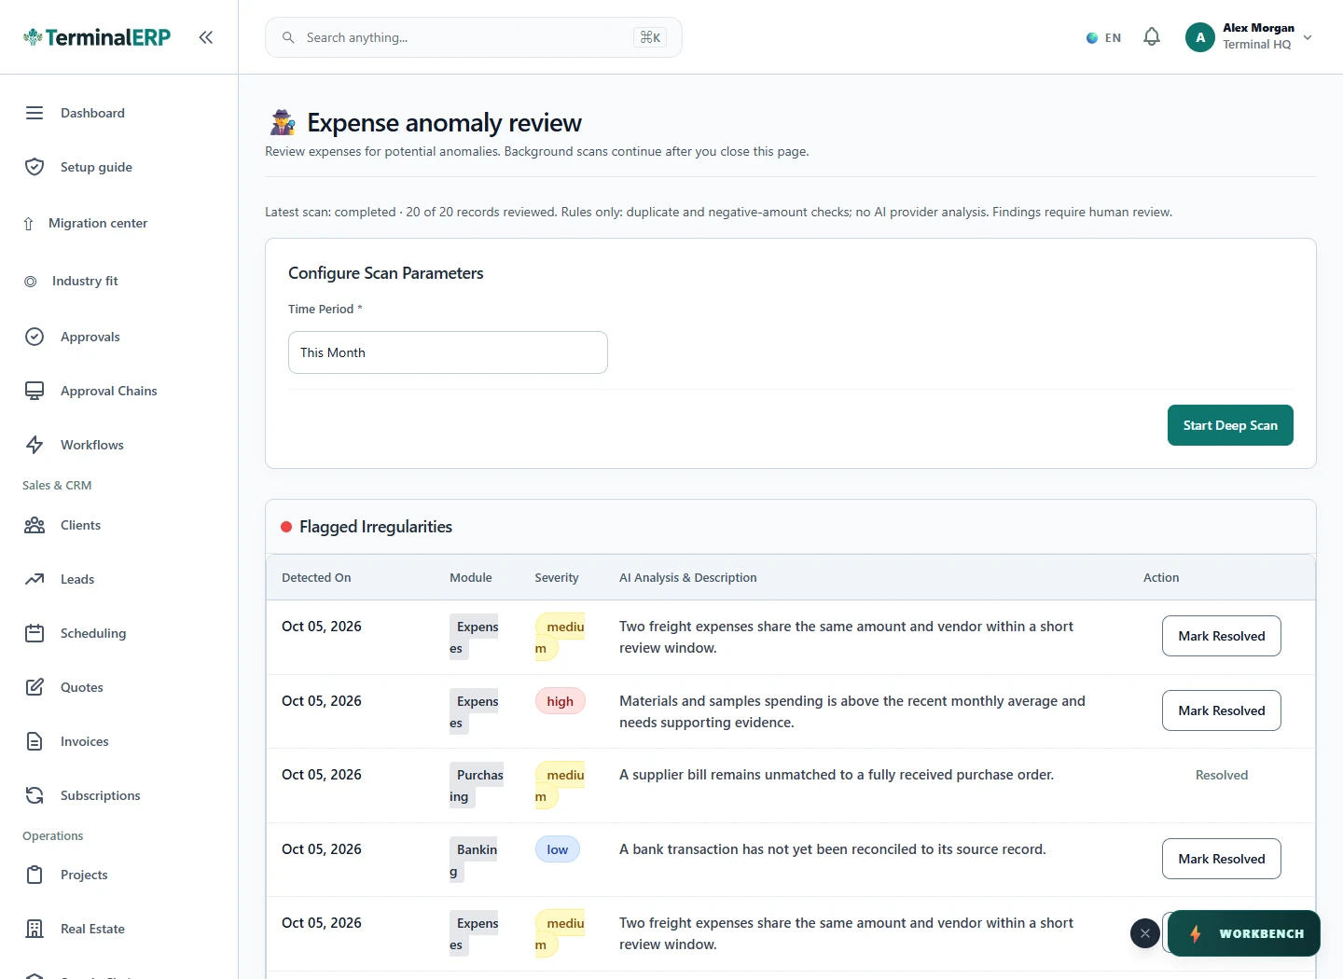Click the Alex Morgan avatar

(1200, 37)
